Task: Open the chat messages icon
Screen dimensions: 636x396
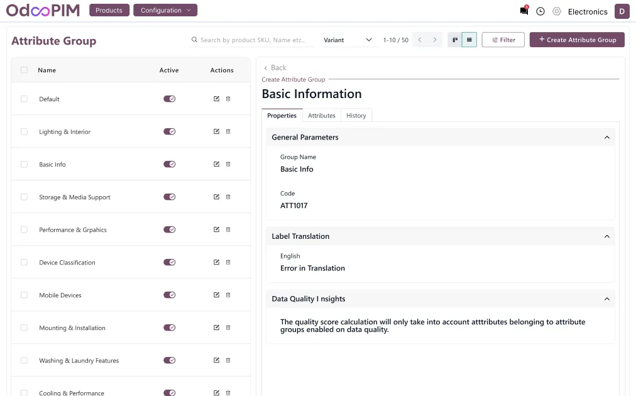Action: coord(524,11)
